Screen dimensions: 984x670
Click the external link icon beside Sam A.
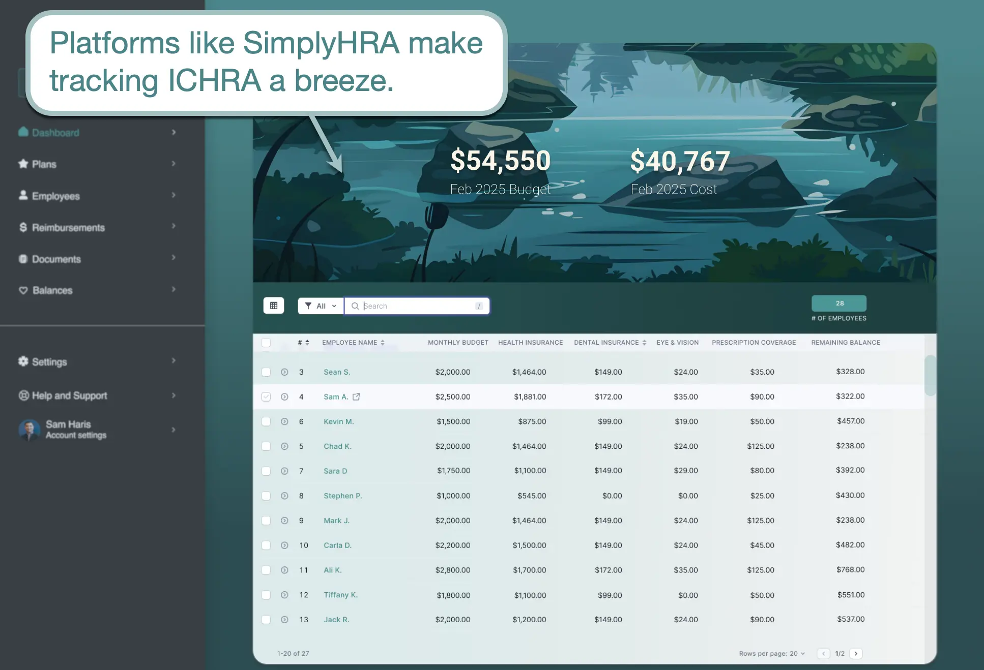tap(357, 397)
